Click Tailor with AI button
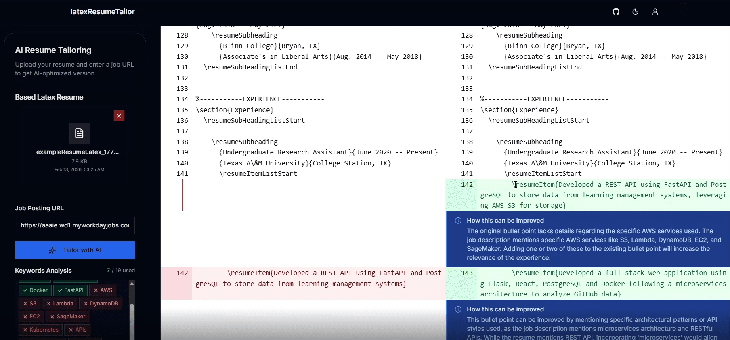This screenshot has width=730, height=340. coord(75,250)
